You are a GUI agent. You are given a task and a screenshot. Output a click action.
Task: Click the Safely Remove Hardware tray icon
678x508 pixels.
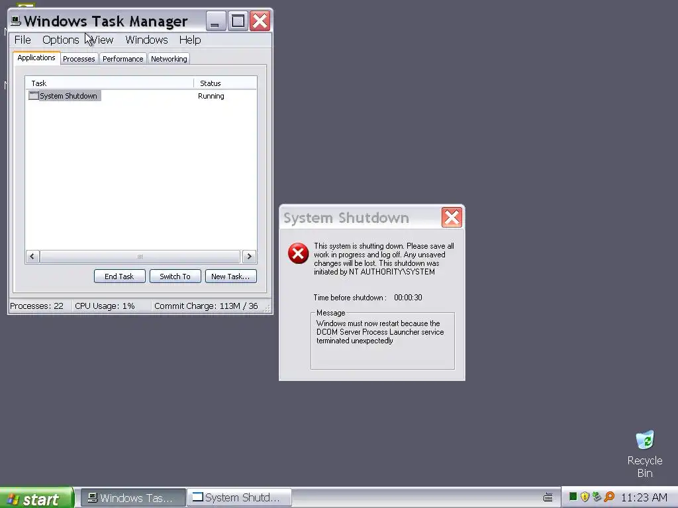597,497
